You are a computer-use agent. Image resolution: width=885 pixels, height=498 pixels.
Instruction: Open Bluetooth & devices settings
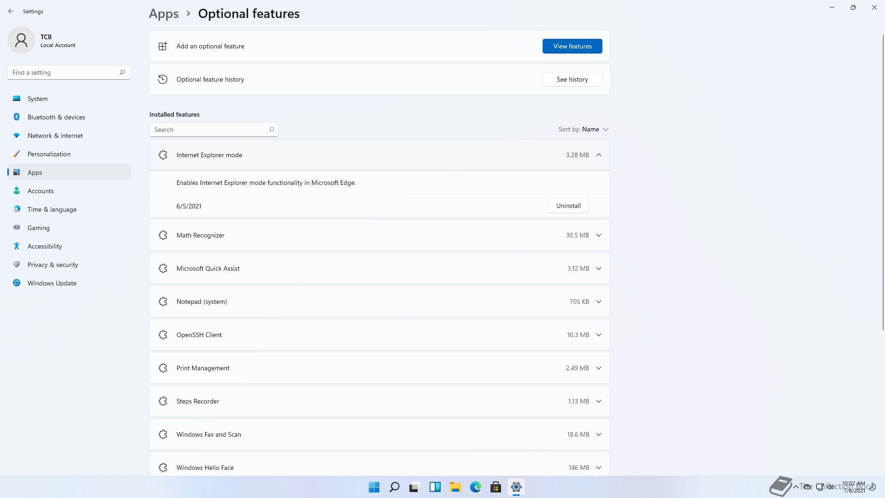tap(69, 117)
